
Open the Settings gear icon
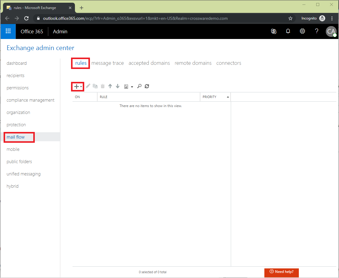(302, 31)
